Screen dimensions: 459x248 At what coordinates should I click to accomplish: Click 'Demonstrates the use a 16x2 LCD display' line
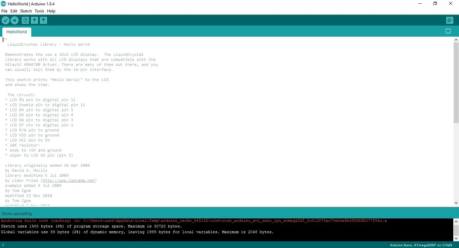[74, 54]
